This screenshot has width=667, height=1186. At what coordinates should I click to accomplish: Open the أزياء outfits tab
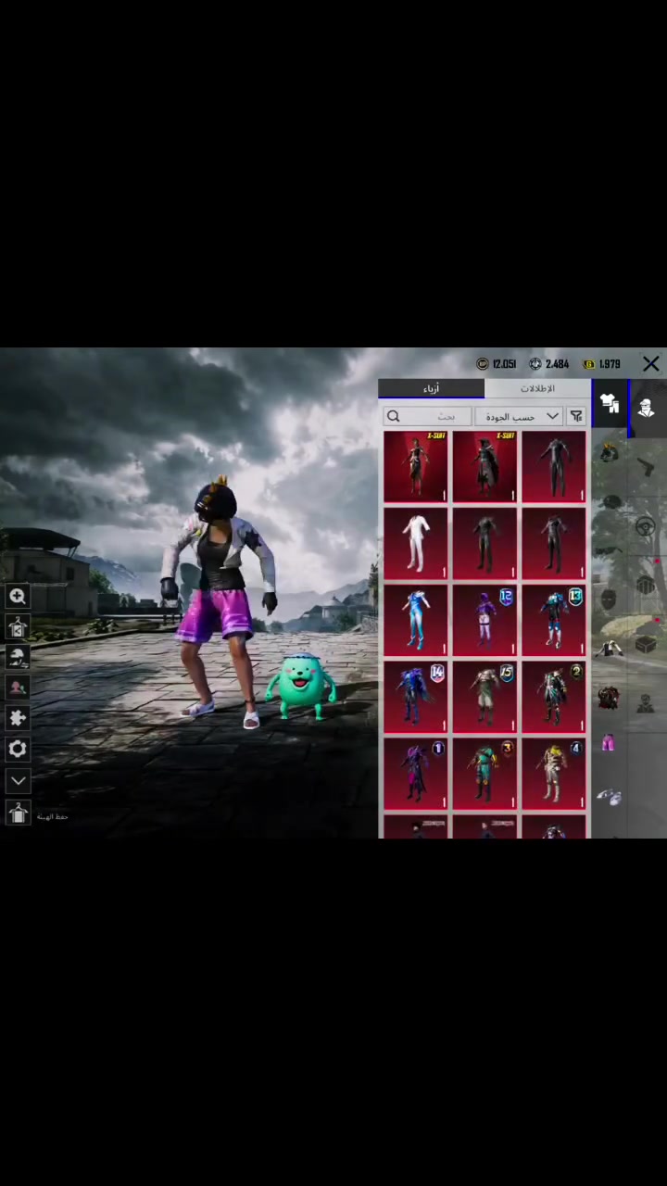click(x=431, y=388)
